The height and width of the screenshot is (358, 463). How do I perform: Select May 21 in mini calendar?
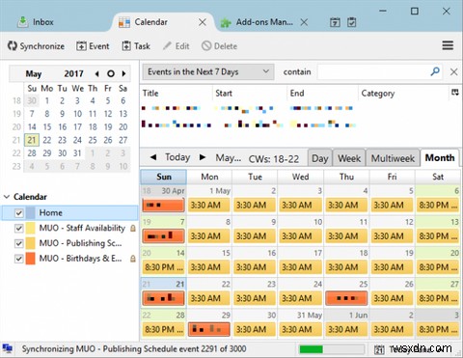pos(32,140)
